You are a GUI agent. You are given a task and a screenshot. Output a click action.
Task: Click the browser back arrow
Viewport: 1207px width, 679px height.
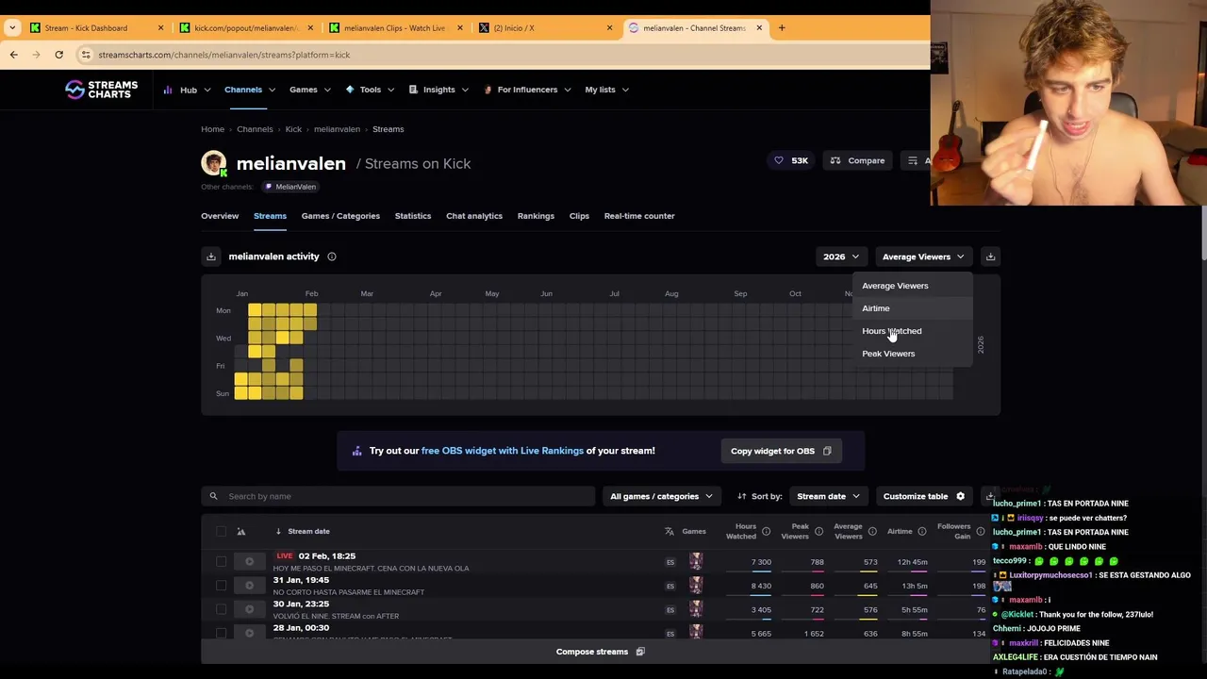[x=14, y=55]
